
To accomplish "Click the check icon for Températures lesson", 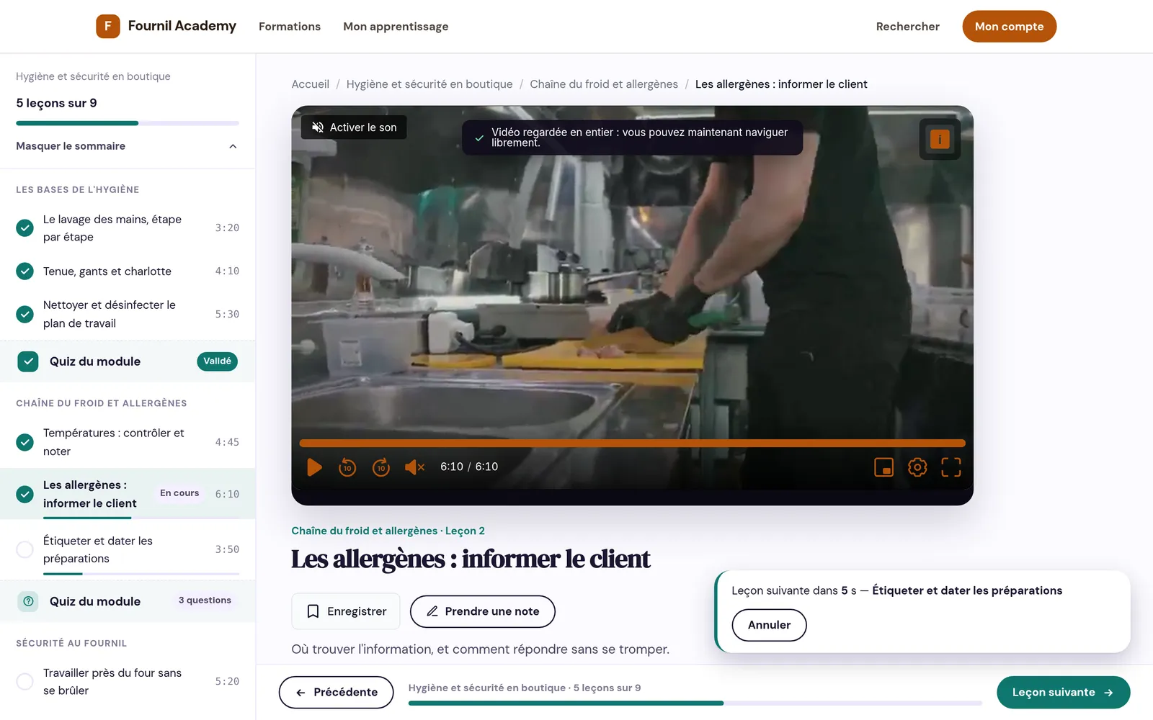I will point(25,442).
